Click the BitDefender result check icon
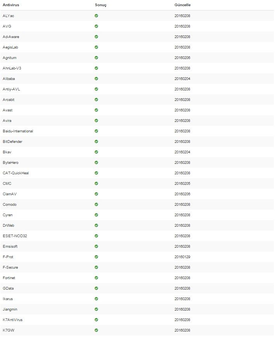275x337 pixels. click(x=97, y=141)
